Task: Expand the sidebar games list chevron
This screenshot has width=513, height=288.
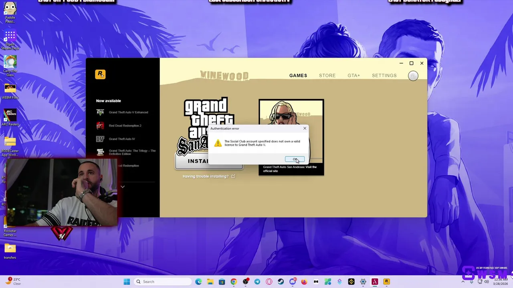Action: click(123, 187)
